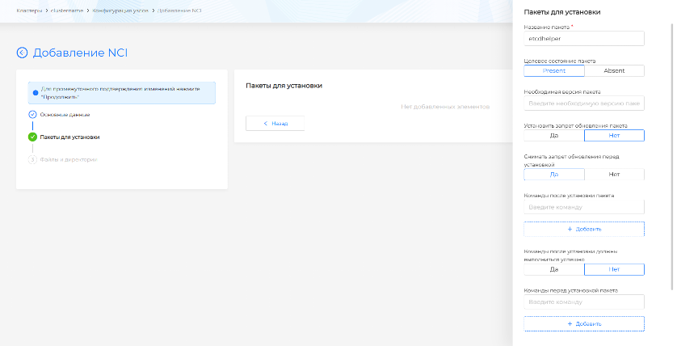This screenshot has height=346, width=677.
Task: Click the package name input field
Action: [x=584, y=38]
